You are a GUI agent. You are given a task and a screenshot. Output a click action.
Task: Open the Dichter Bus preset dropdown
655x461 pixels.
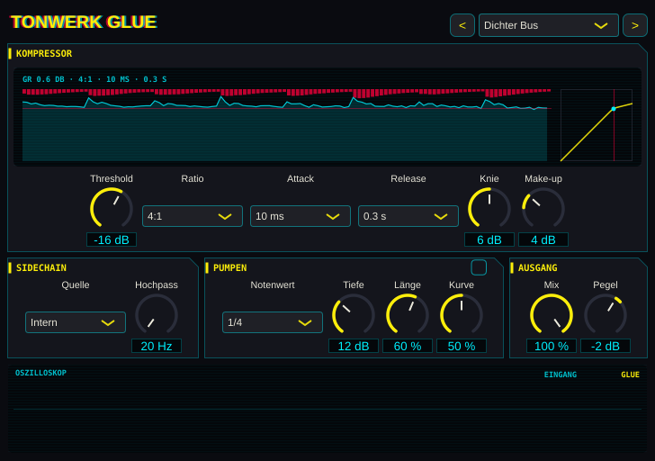pos(549,25)
